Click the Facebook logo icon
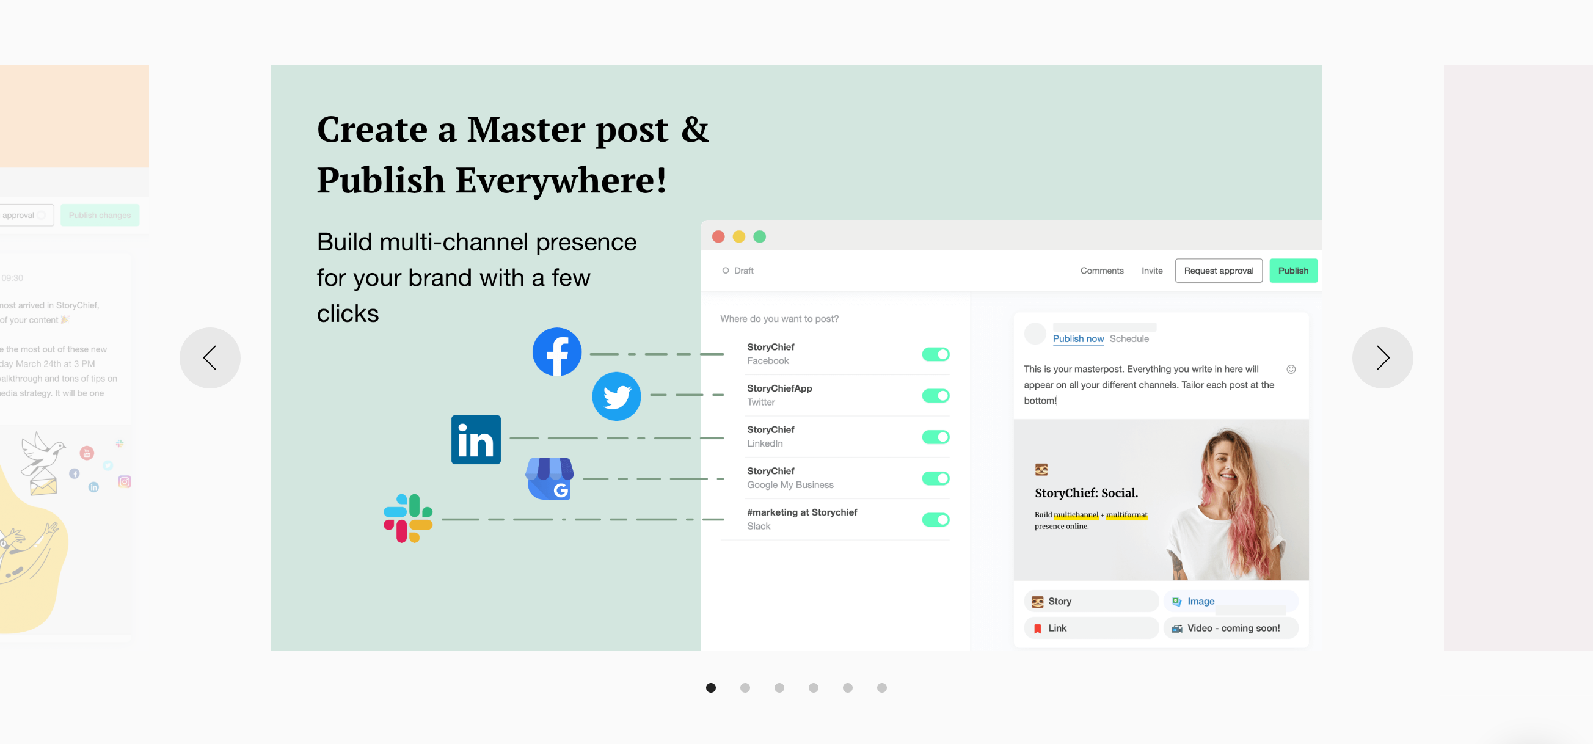The height and width of the screenshot is (744, 1593). [x=556, y=352]
